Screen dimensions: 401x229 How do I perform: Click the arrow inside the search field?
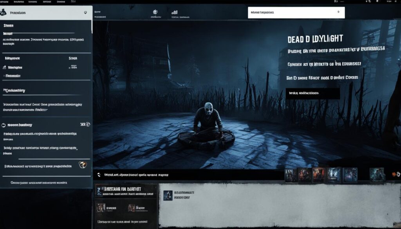[x=339, y=12]
